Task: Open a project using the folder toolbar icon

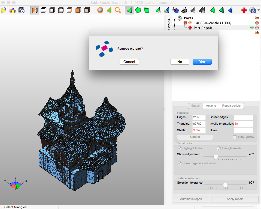Action: 4,10
